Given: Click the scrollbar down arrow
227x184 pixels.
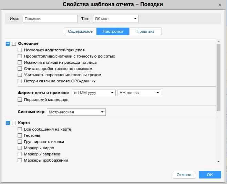Looking at the screenshot, I should coord(218,161).
